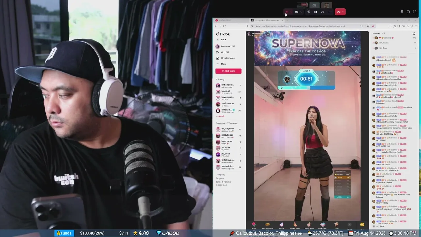Open suggested creator pti_acad
Viewport: 421px width, 237px height.
[x=229, y=154]
